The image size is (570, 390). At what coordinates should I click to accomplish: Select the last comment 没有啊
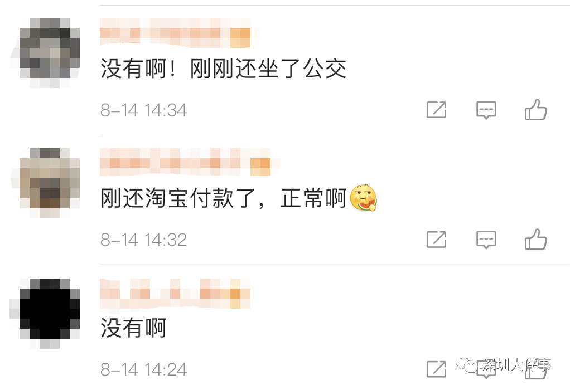[x=133, y=328]
